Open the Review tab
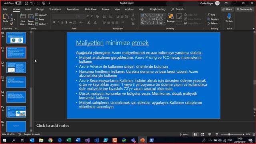Screen dimensions: 256x144 pos(106,9)
